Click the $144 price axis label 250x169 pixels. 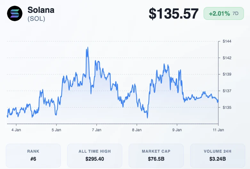(x=227, y=41)
